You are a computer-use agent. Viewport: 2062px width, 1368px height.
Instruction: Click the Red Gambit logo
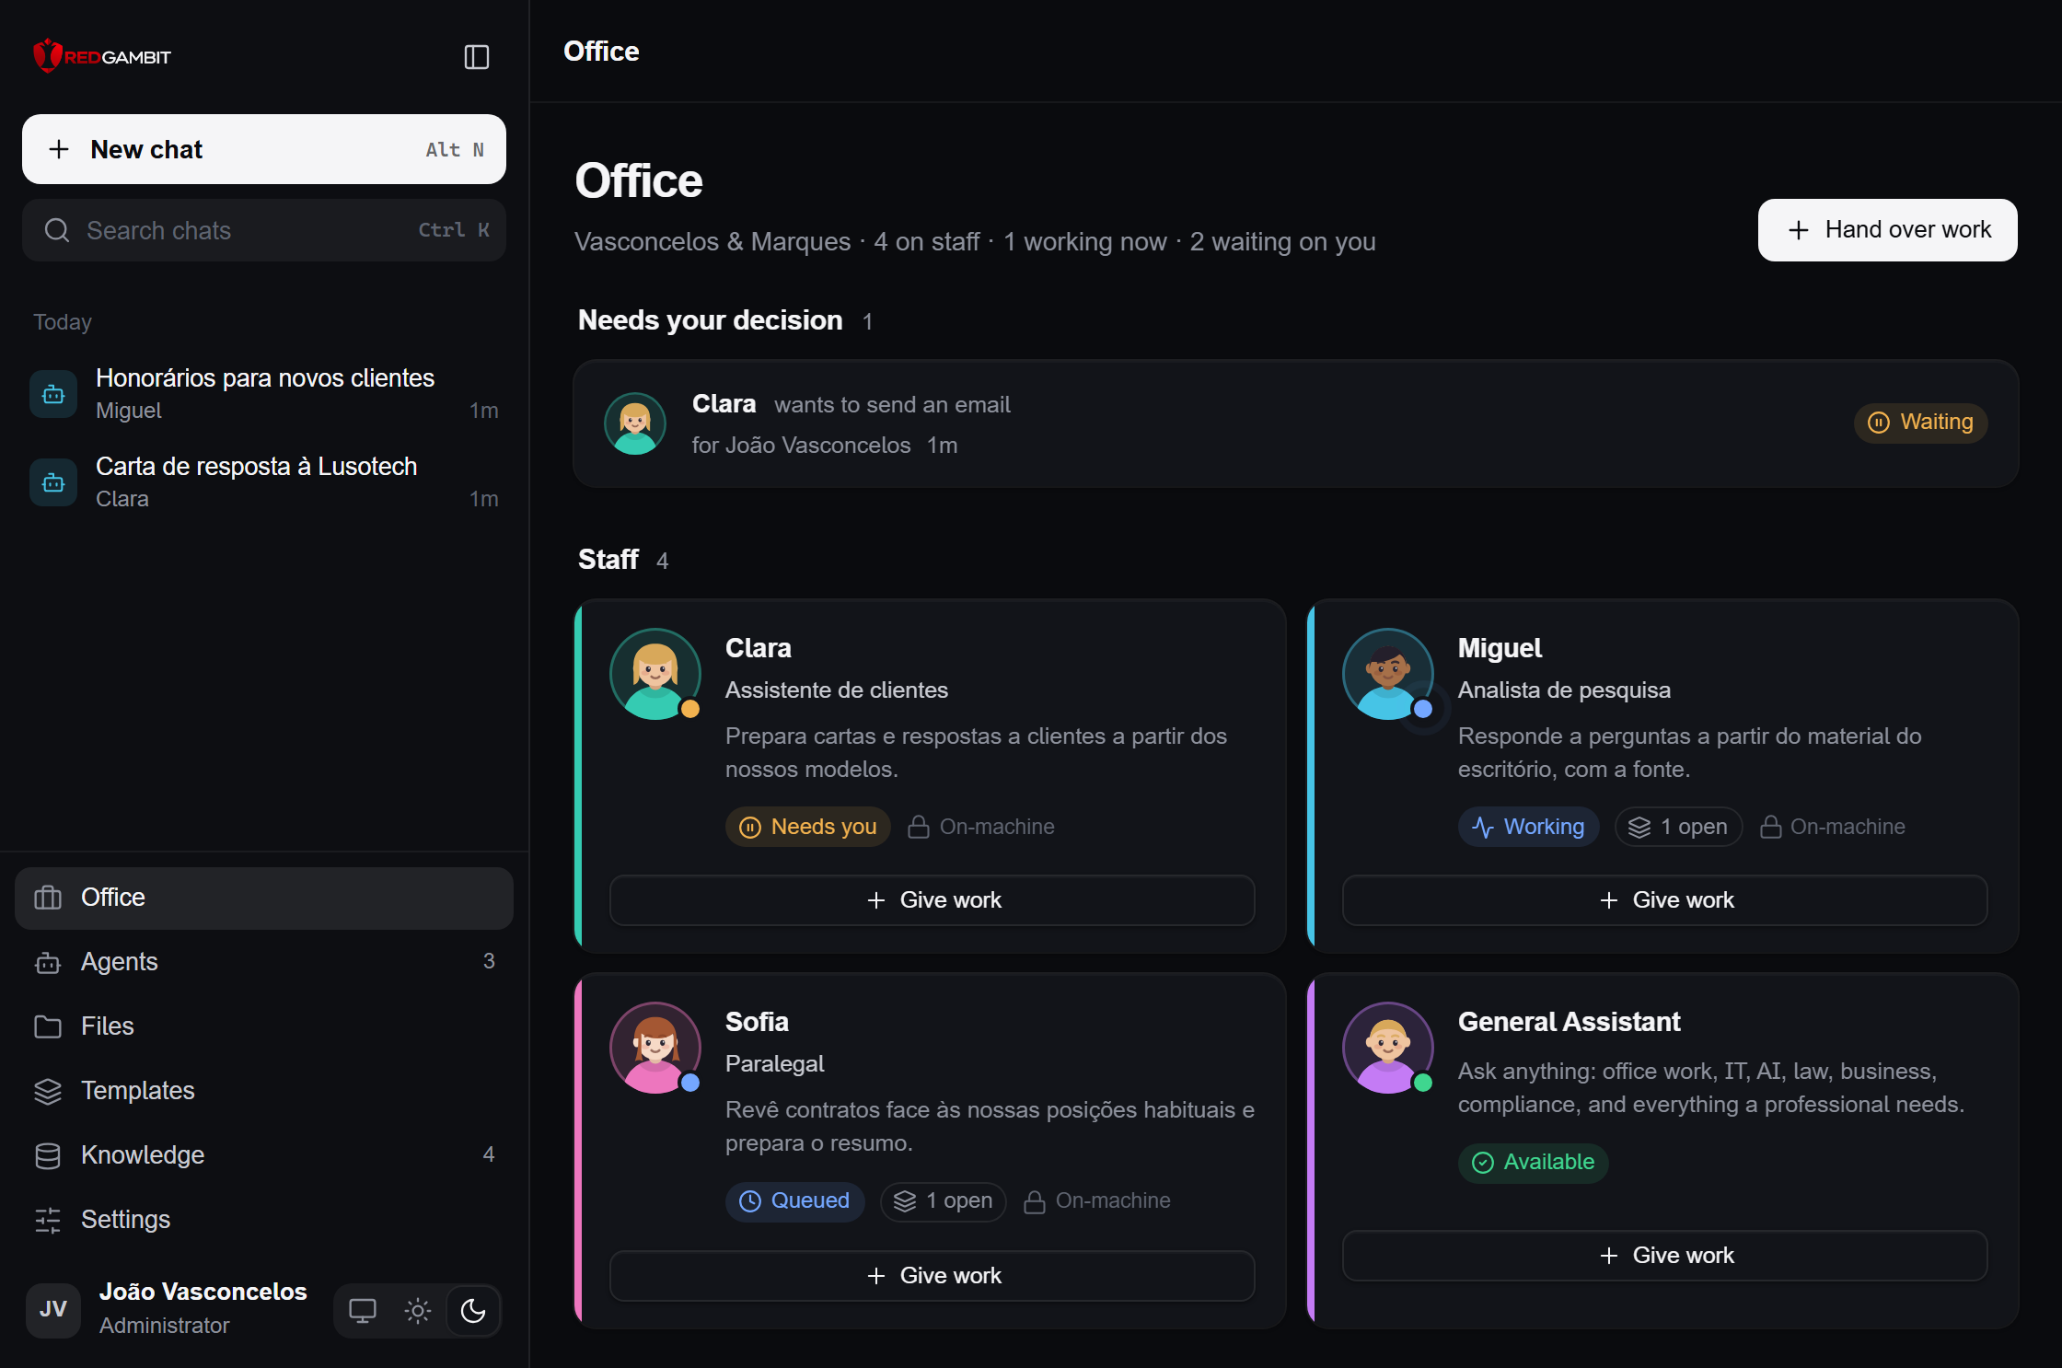pyautogui.click(x=102, y=56)
